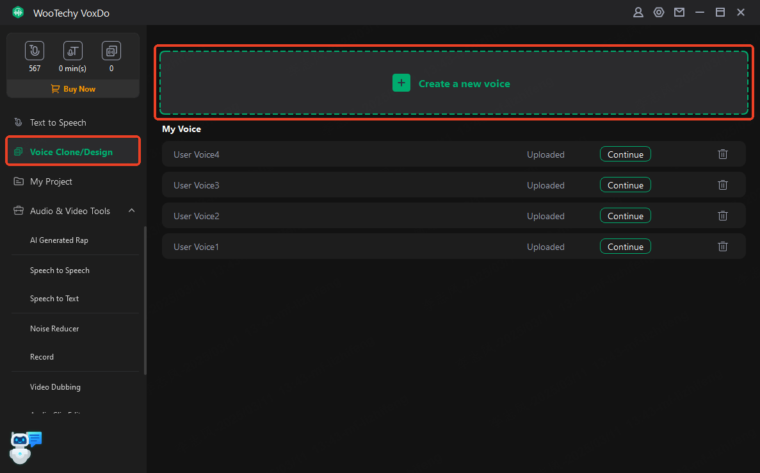Open Text to Speech in sidebar

coord(58,122)
